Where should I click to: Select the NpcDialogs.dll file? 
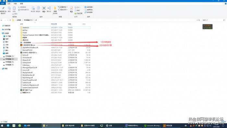[28, 78]
